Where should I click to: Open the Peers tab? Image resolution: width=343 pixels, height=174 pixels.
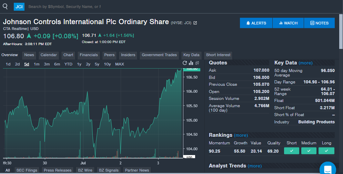pos(109,55)
